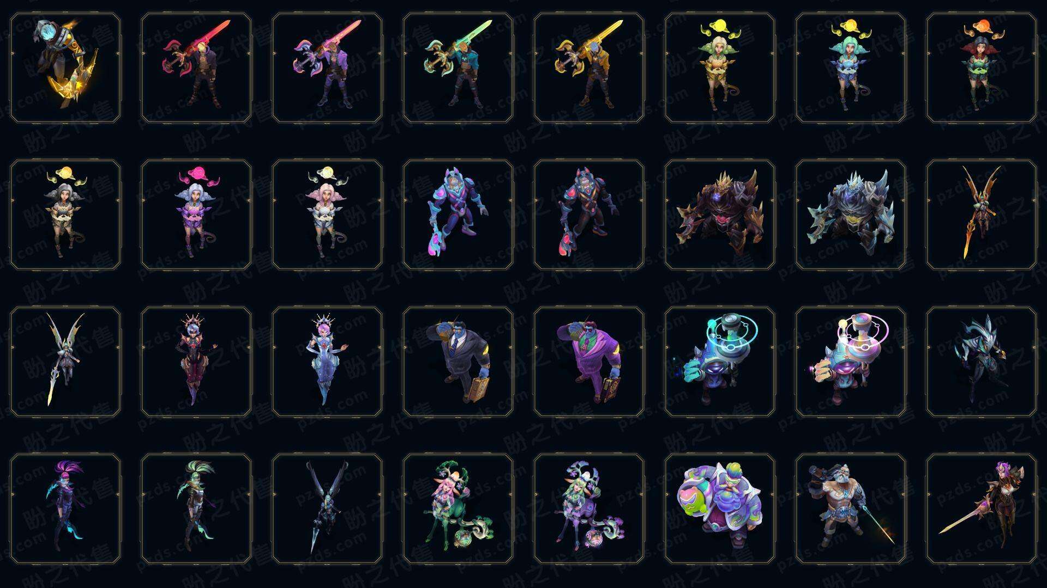
Task: Pick the dark red crowned queen skin
Action: 196,362
